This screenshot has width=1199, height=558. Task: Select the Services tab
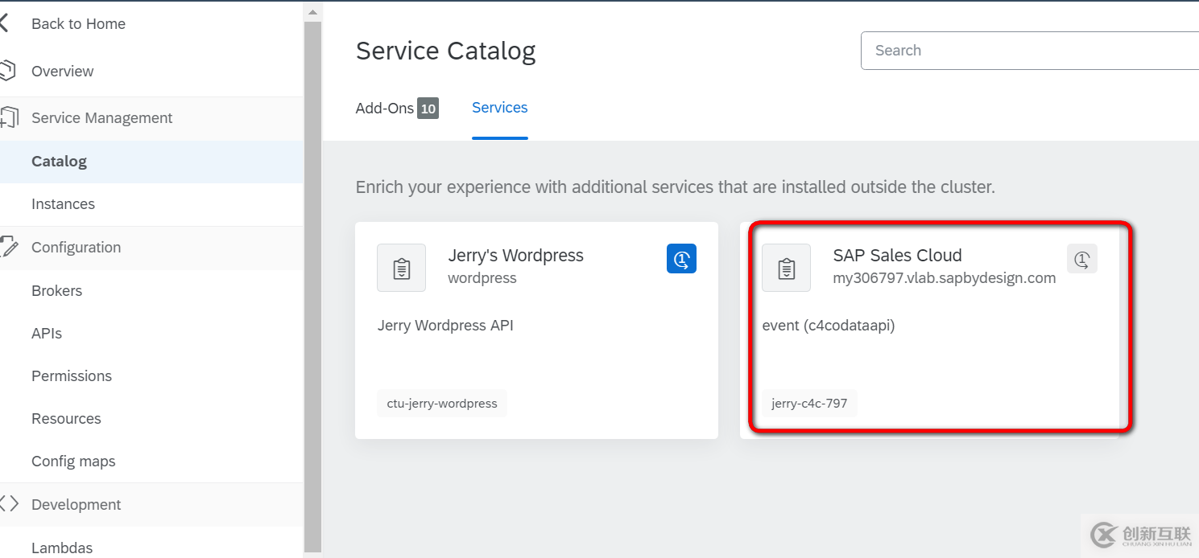[x=499, y=108]
